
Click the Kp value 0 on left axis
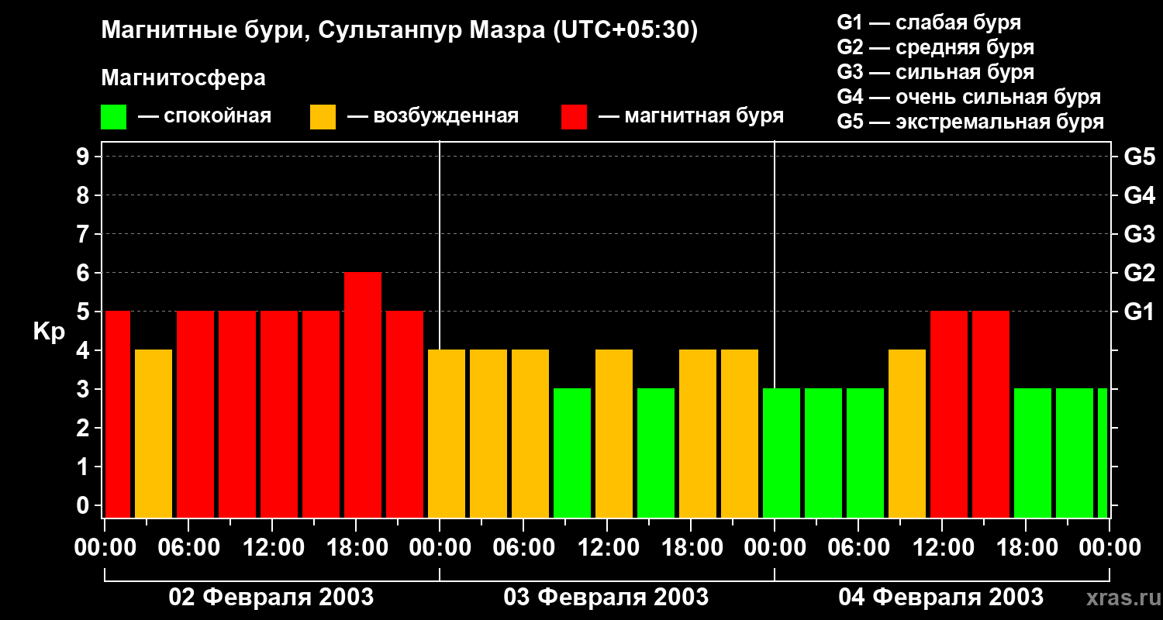(85, 505)
